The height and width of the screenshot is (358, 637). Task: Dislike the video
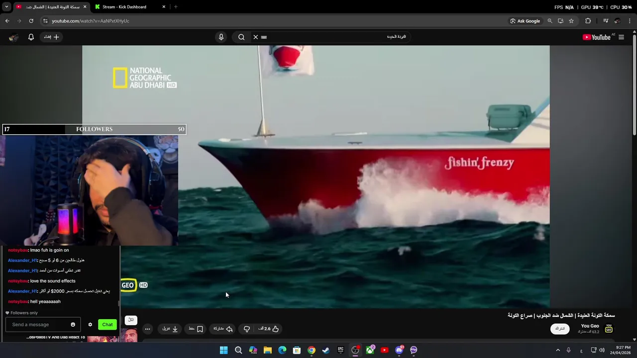point(247,329)
